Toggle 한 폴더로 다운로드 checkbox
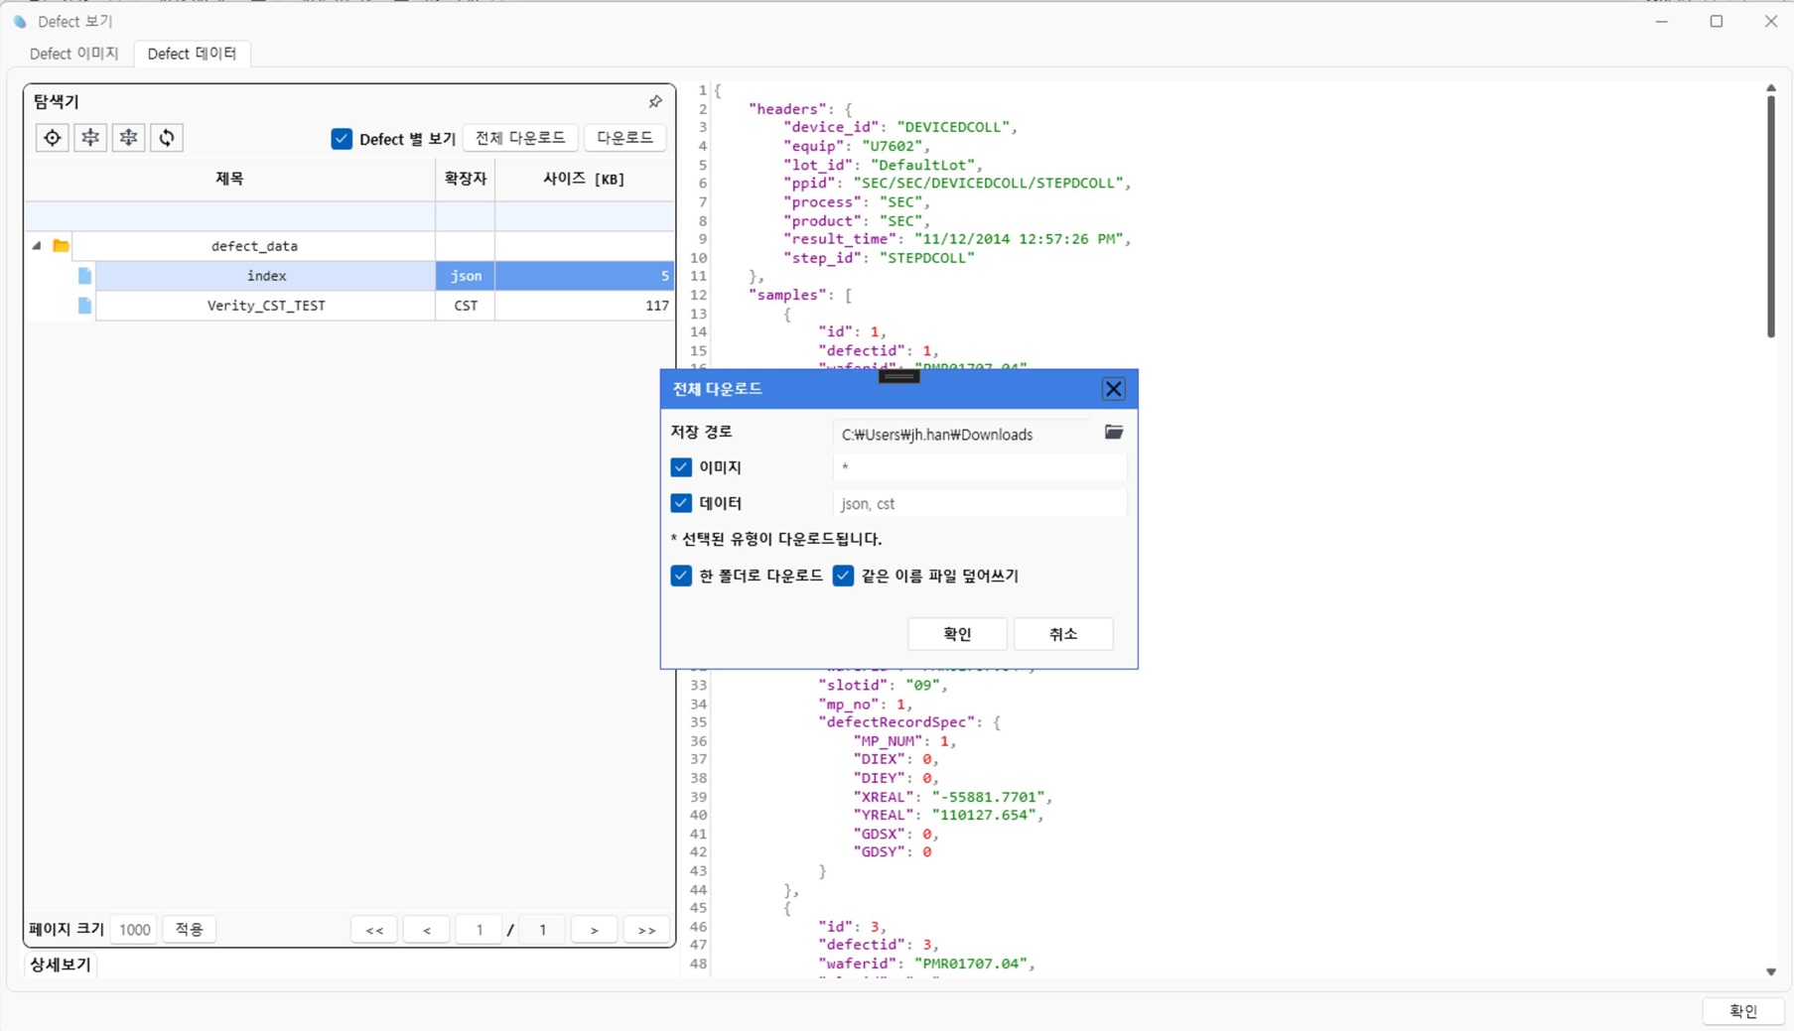 681,576
